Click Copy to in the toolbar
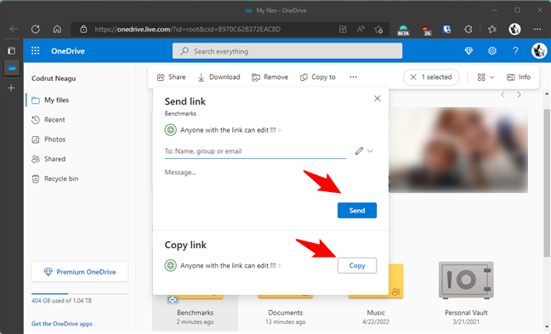This screenshot has height=334, width=551. (x=318, y=77)
